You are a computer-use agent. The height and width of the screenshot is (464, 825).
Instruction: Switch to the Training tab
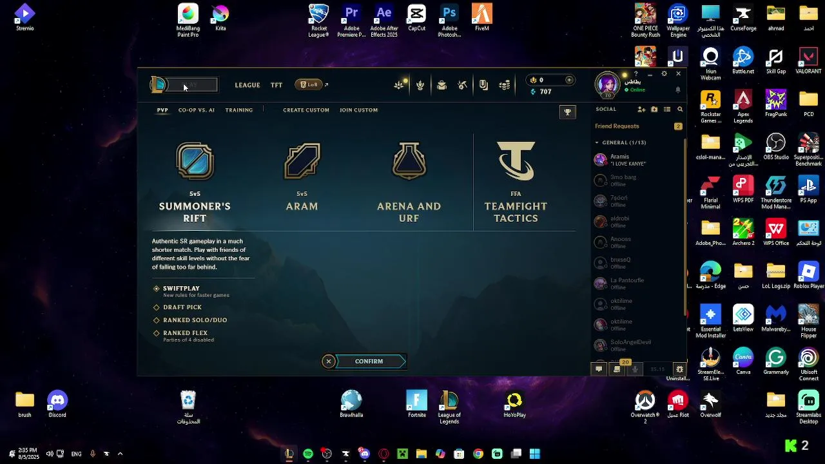coord(239,110)
